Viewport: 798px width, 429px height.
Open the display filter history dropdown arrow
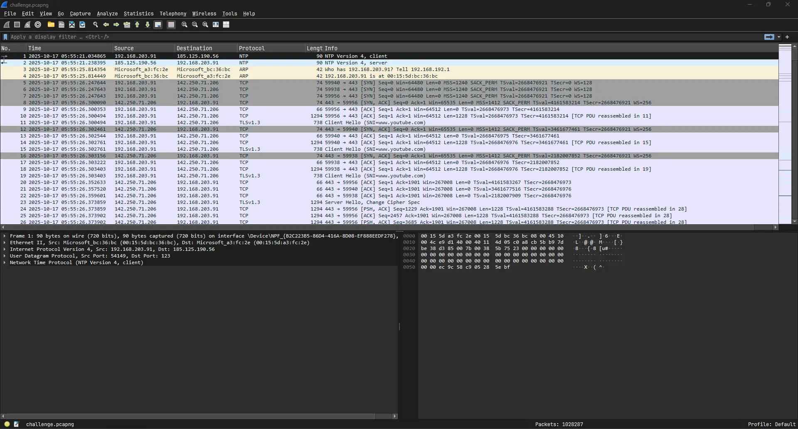779,37
